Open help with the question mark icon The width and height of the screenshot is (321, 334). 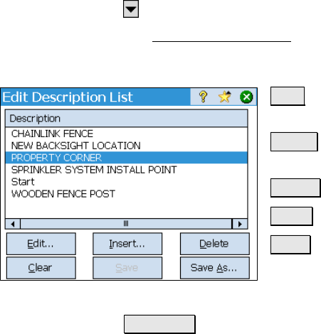point(203,97)
